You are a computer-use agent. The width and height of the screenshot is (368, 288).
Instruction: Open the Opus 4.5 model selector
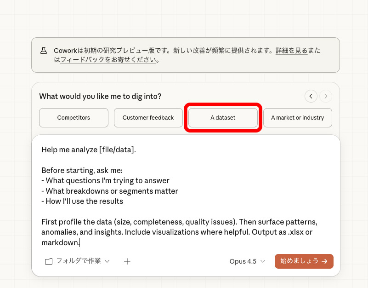click(x=247, y=261)
